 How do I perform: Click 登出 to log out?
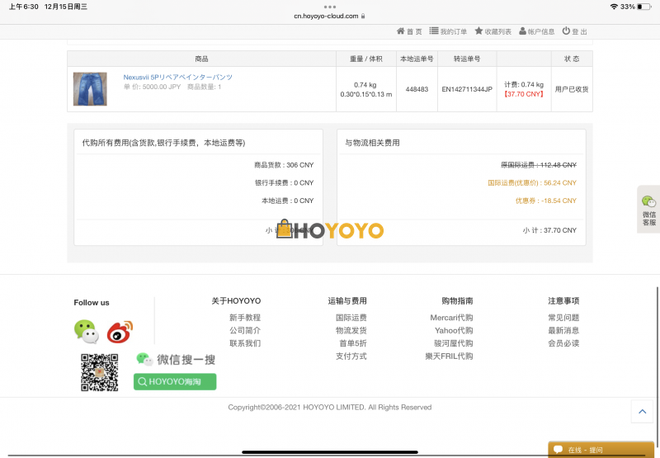574,31
